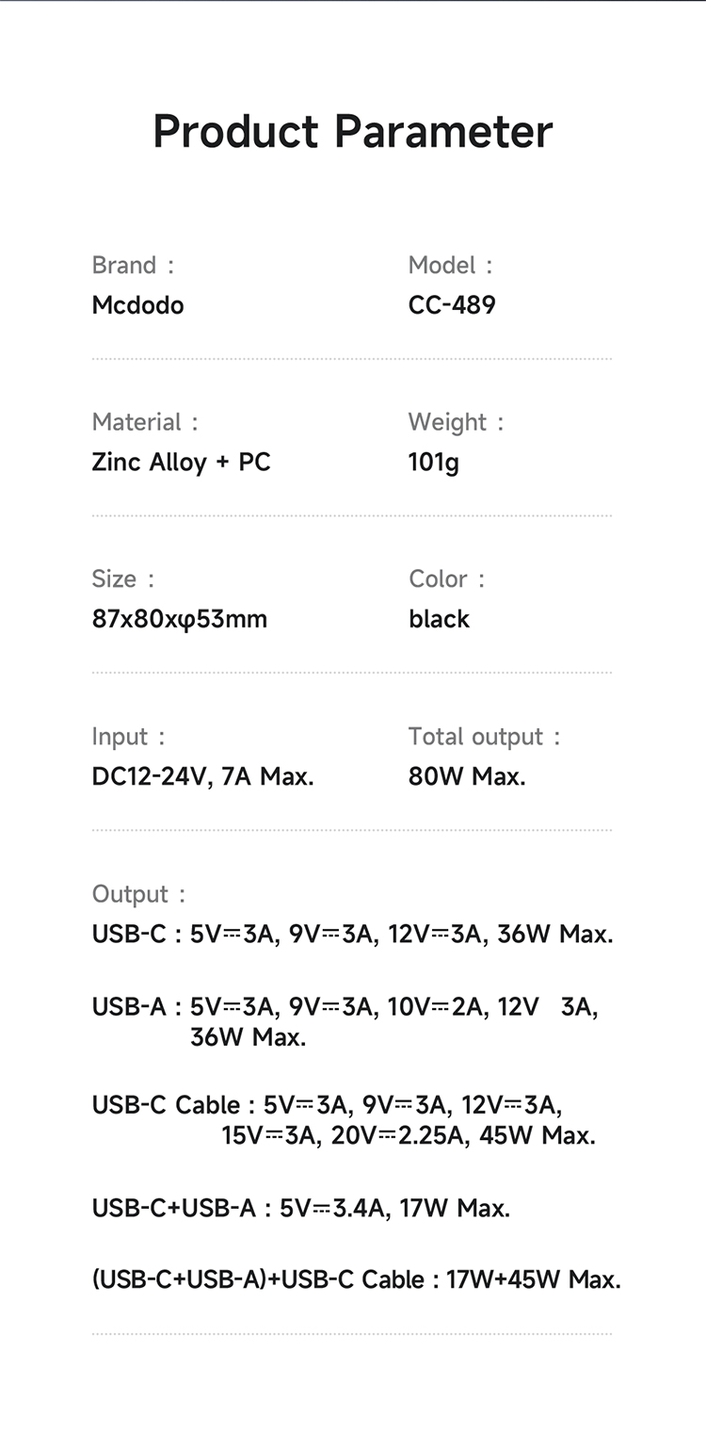Select the CC-489 model number
Image resolution: width=706 pixels, height=1449 pixels.
pyautogui.click(x=452, y=305)
